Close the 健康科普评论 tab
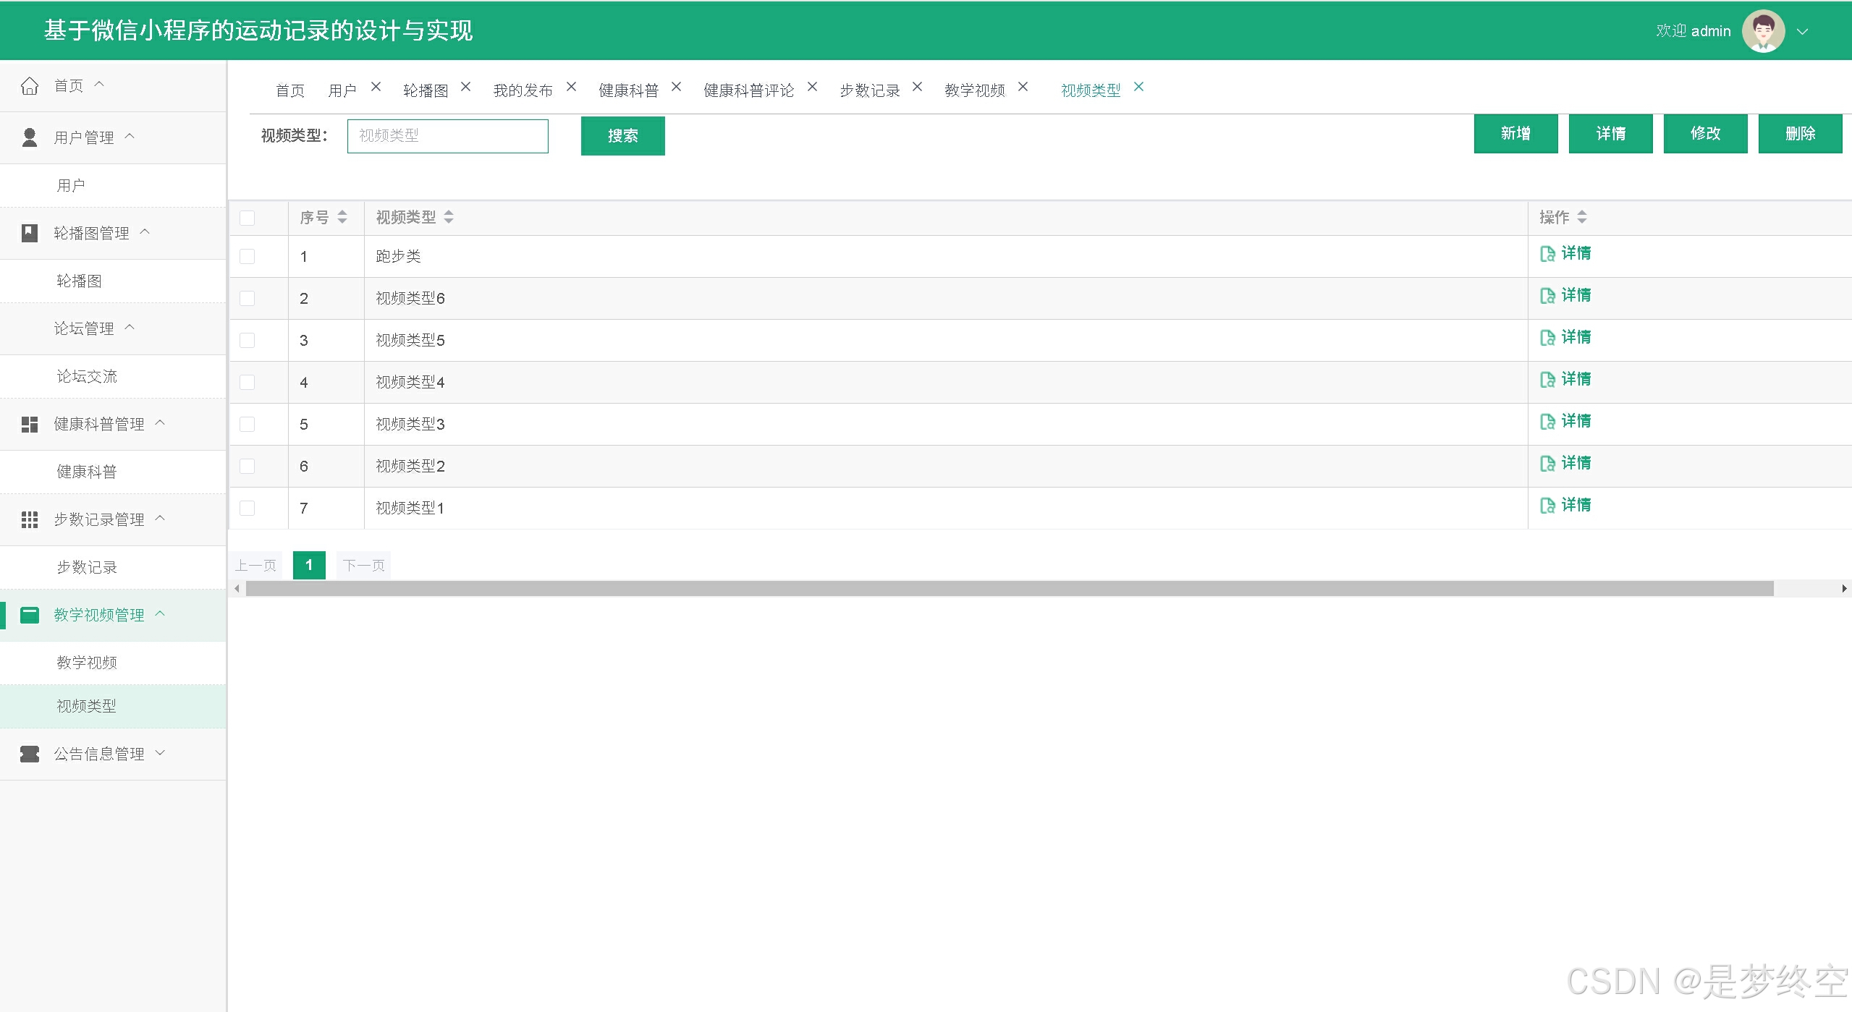The width and height of the screenshot is (1852, 1012). tap(812, 87)
